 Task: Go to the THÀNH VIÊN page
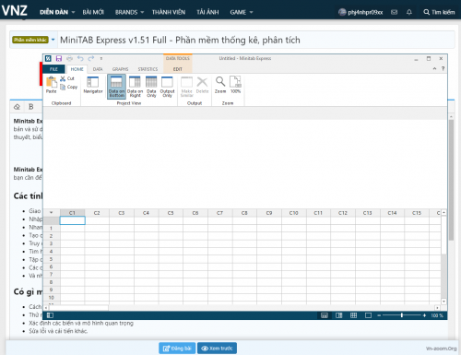tap(169, 12)
